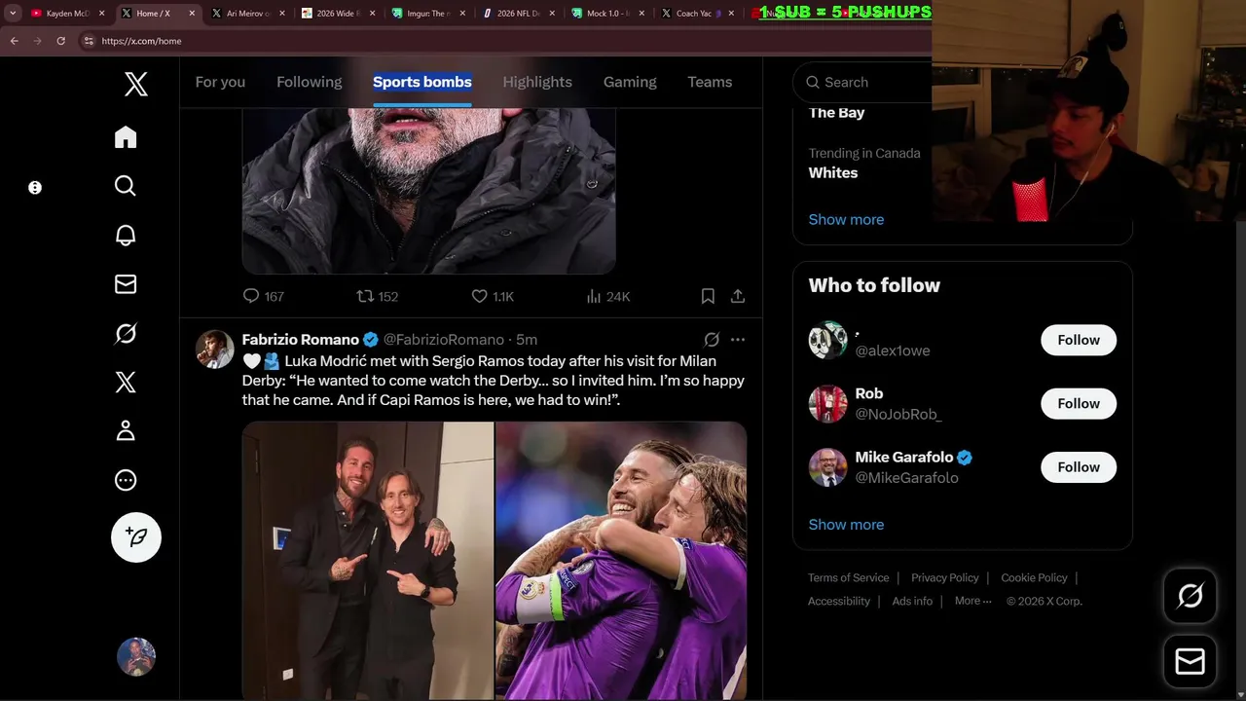Open Fabrizio Romano profile name
Image resolution: width=1246 pixels, height=701 pixels.
coord(301,340)
